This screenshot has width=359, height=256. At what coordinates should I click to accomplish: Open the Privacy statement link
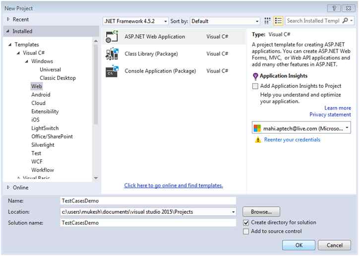(x=330, y=115)
